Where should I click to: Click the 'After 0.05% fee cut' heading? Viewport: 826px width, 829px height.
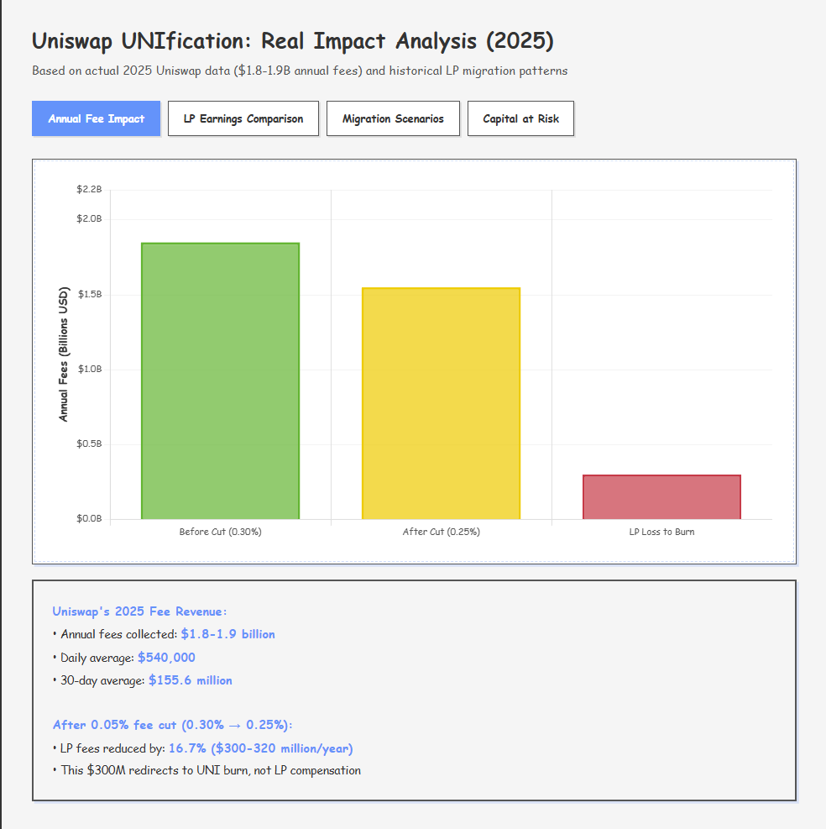[172, 725]
